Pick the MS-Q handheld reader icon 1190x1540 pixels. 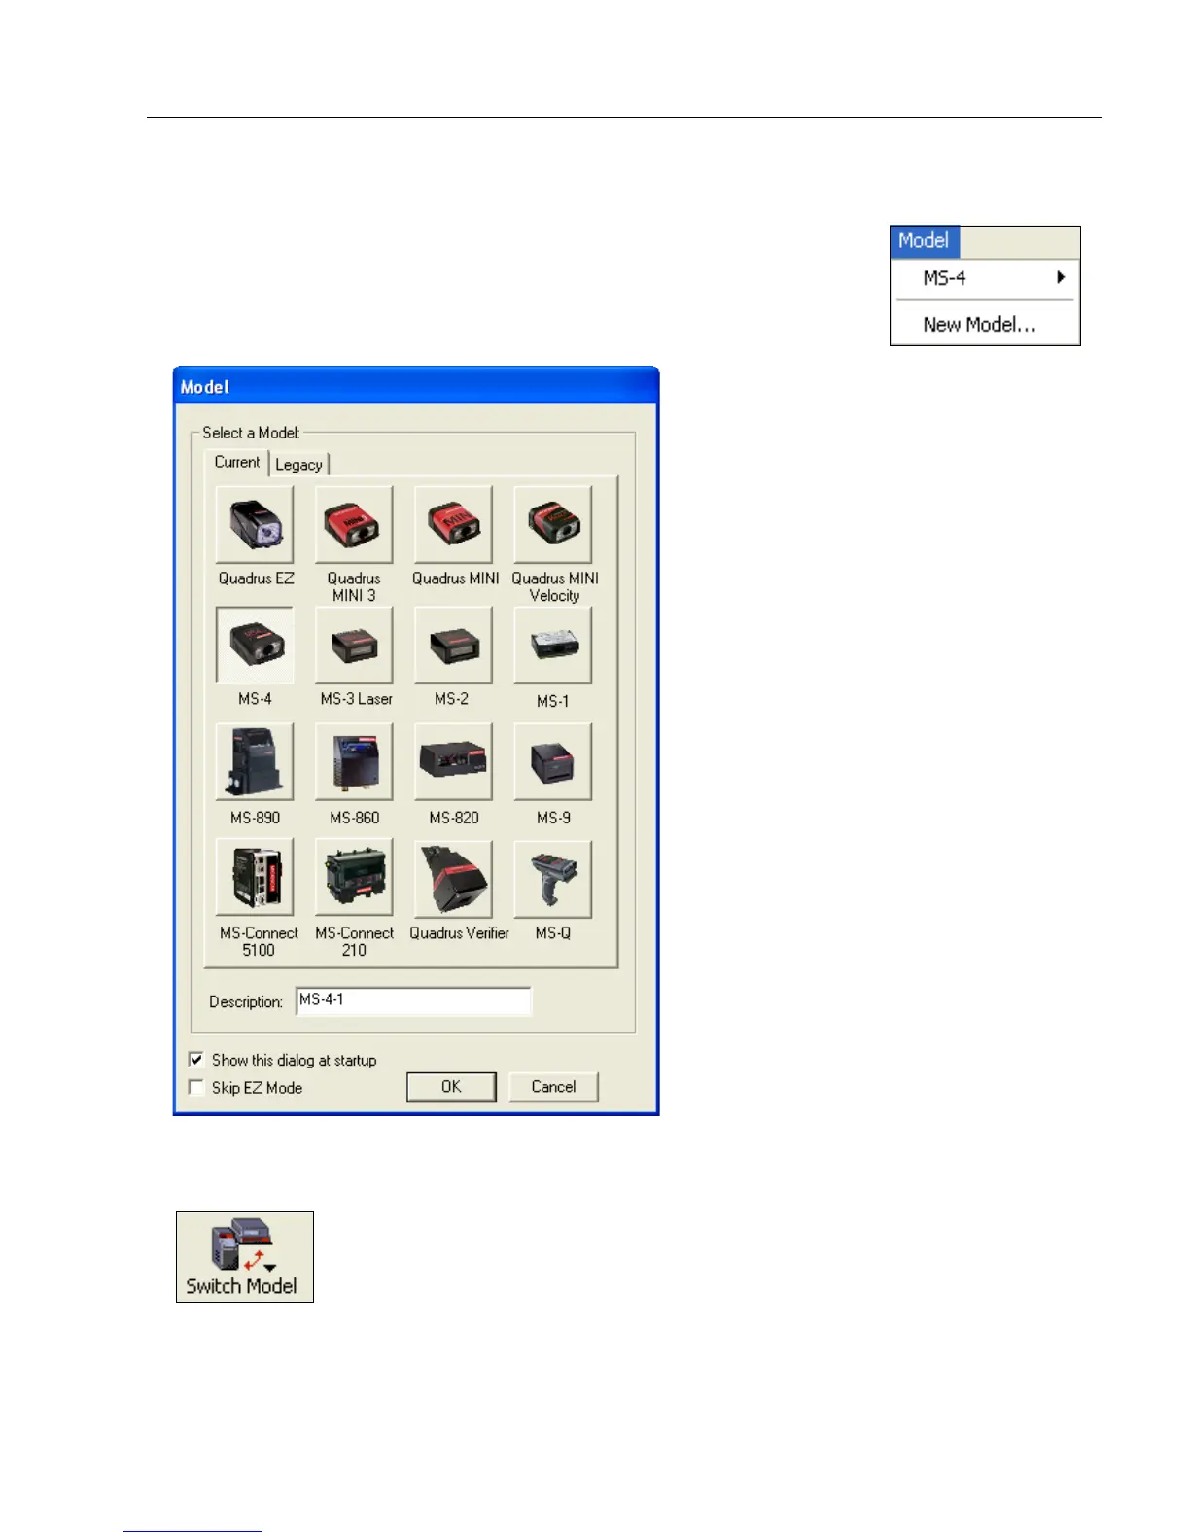tap(552, 878)
